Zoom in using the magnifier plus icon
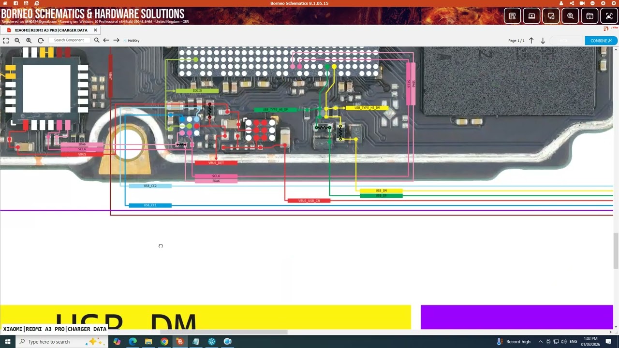This screenshot has height=348, width=619. (x=29, y=41)
